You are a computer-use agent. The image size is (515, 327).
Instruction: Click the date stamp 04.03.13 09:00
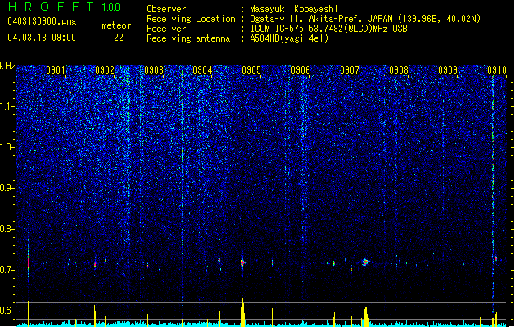(x=42, y=38)
